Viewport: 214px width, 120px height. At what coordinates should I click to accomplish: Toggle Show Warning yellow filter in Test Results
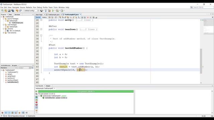[36, 100]
